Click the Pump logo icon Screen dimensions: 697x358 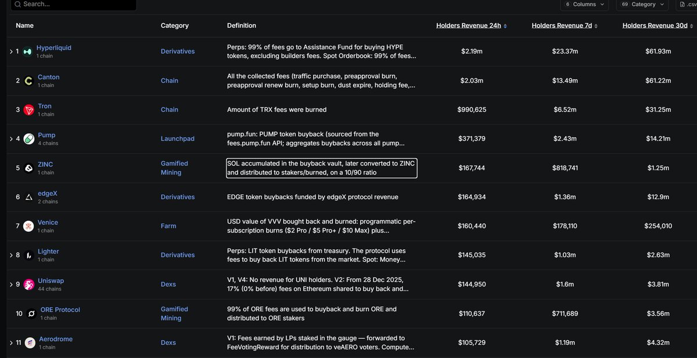pyautogui.click(x=28, y=139)
